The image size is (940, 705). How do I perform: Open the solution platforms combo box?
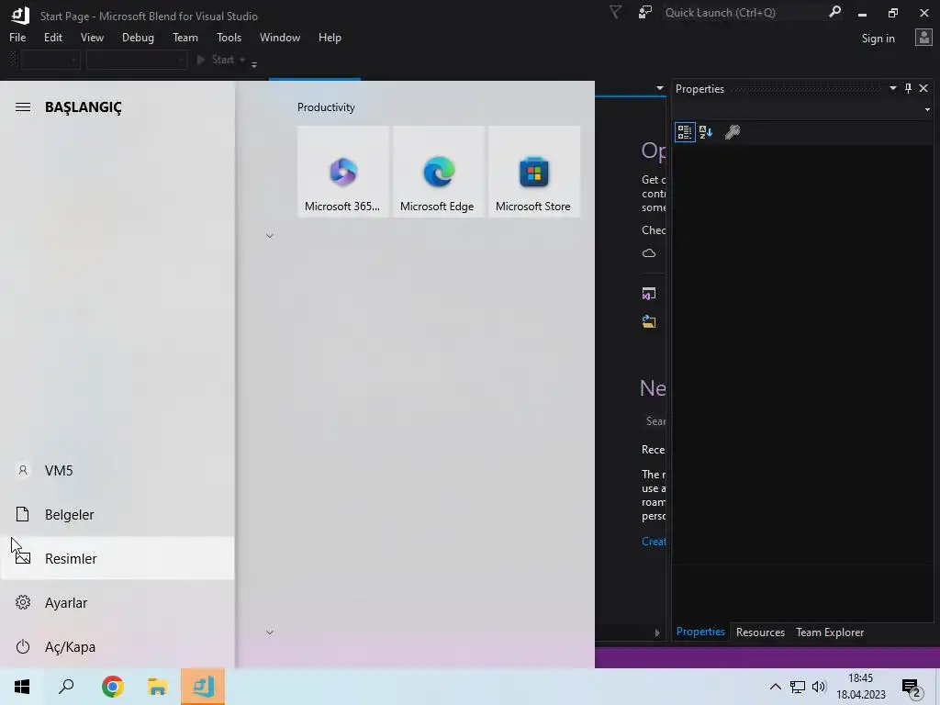[137, 60]
